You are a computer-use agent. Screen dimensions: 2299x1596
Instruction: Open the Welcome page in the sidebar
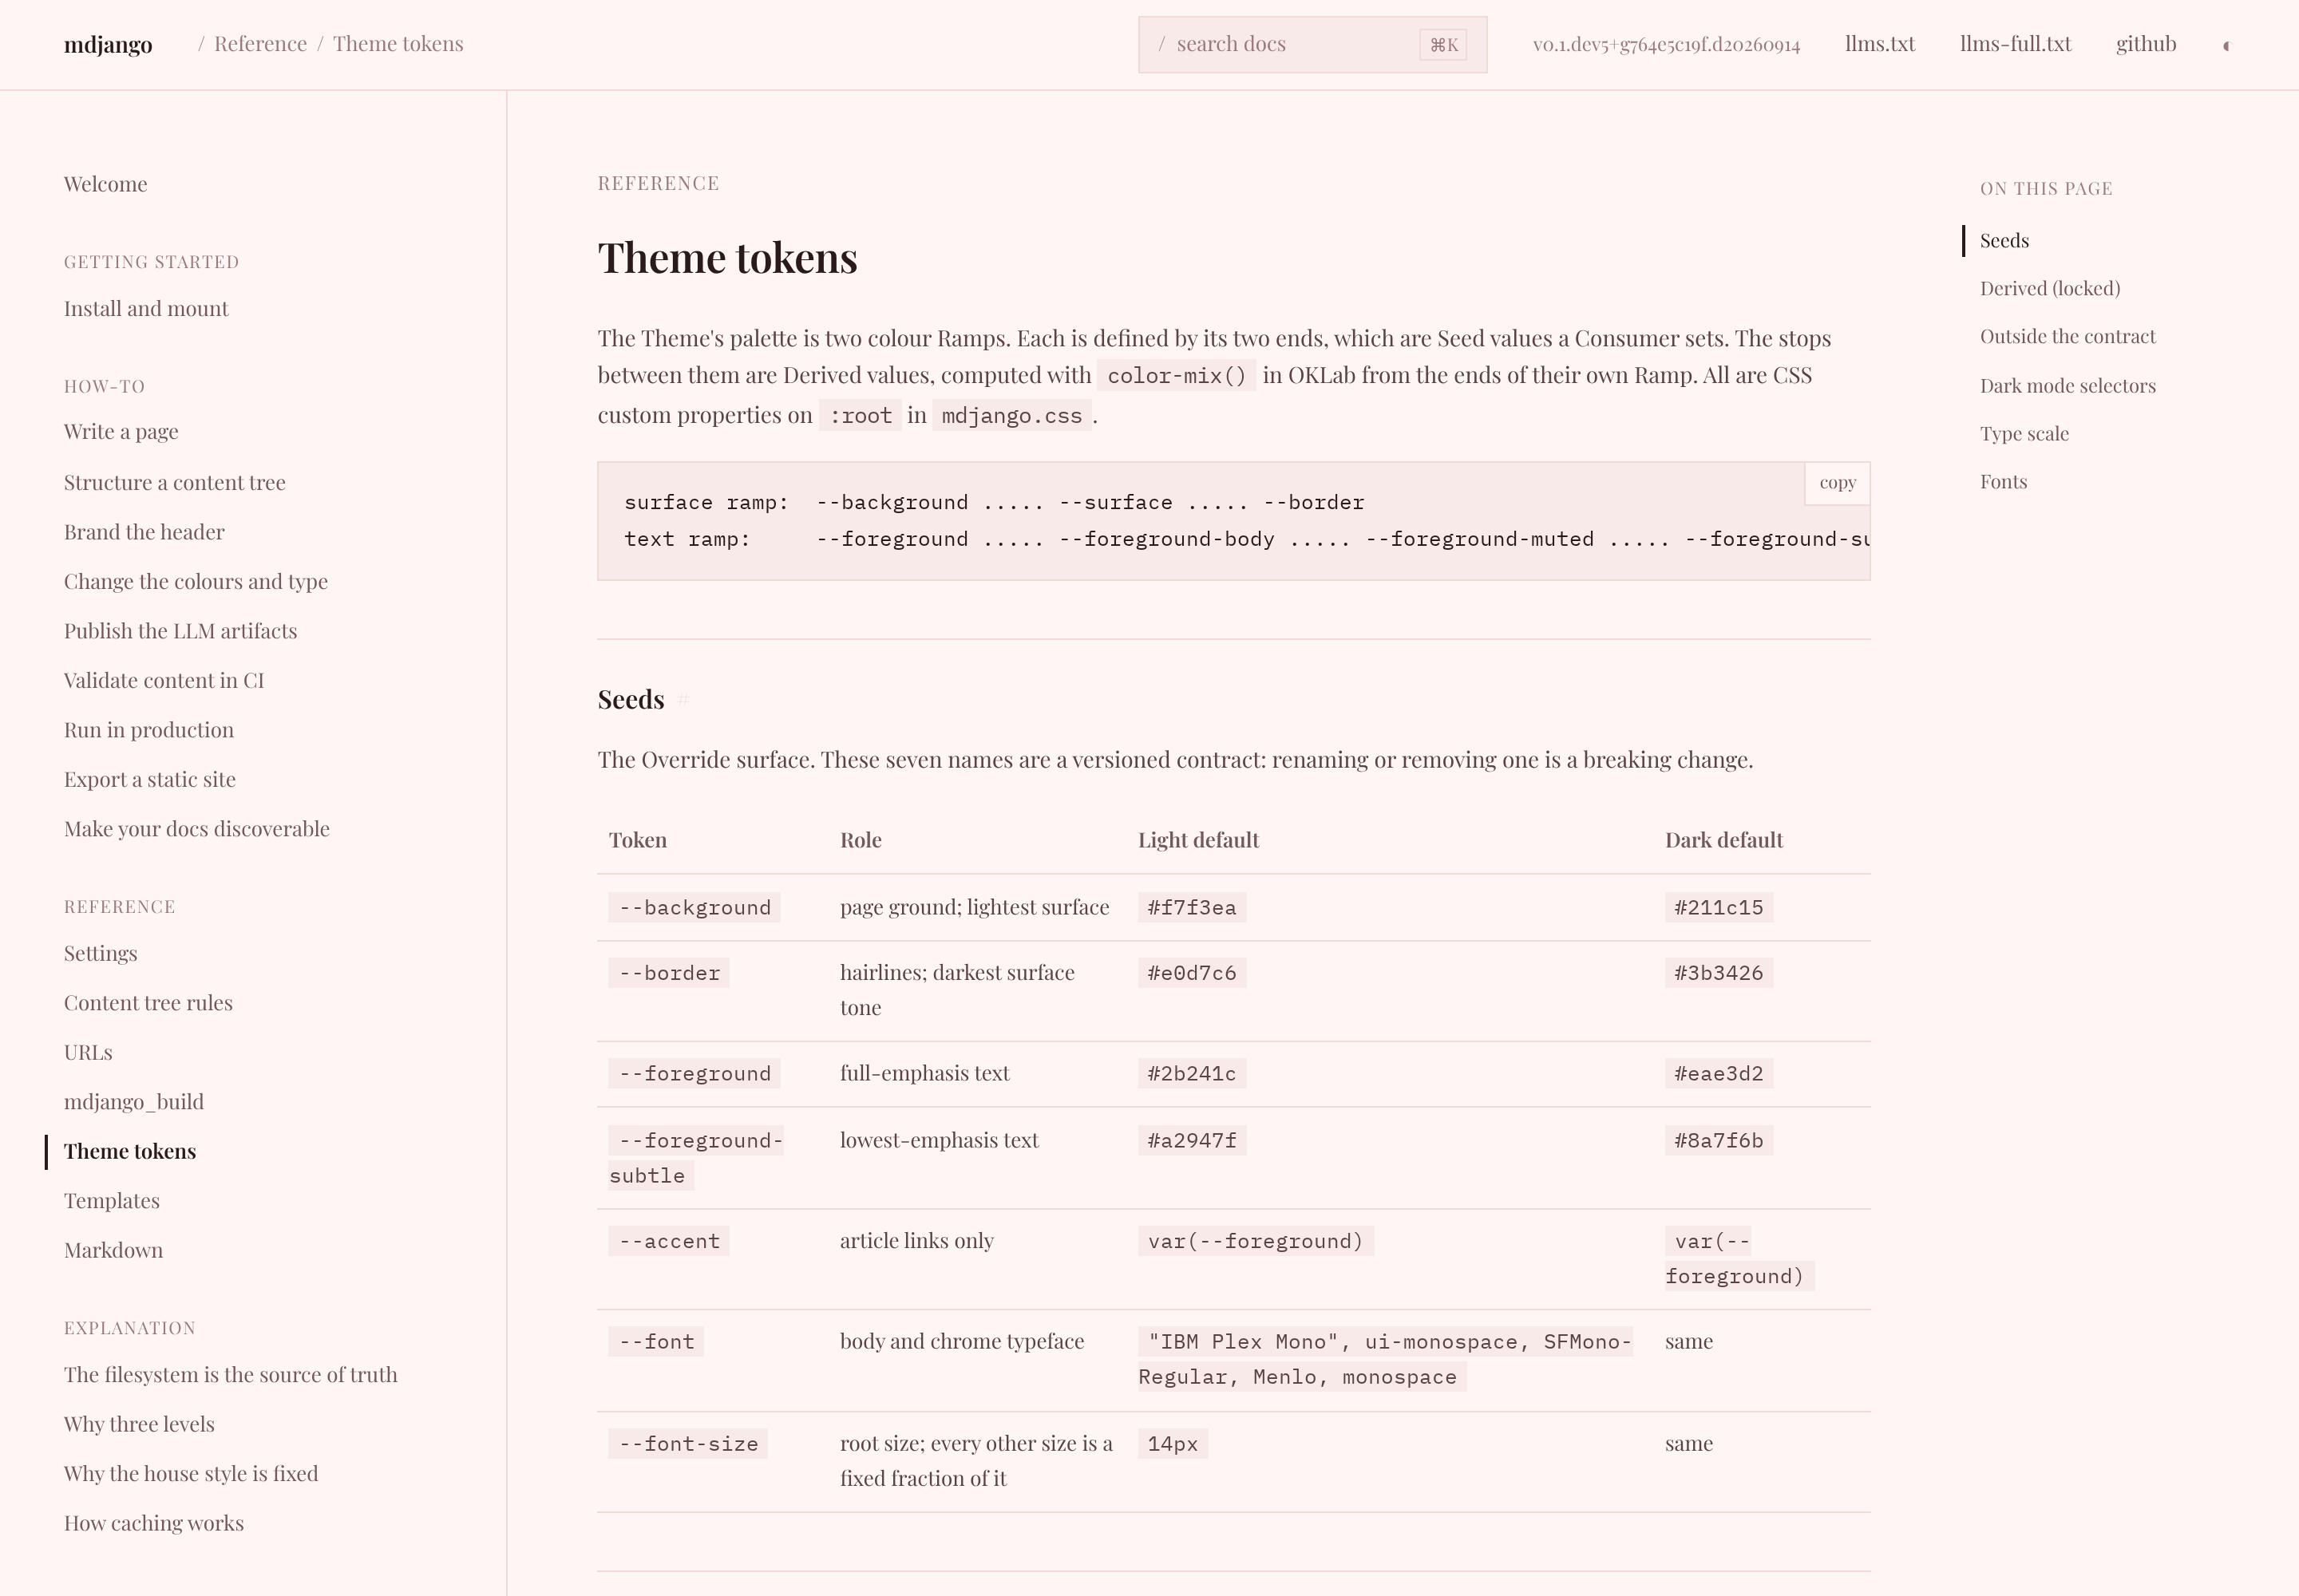click(105, 184)
